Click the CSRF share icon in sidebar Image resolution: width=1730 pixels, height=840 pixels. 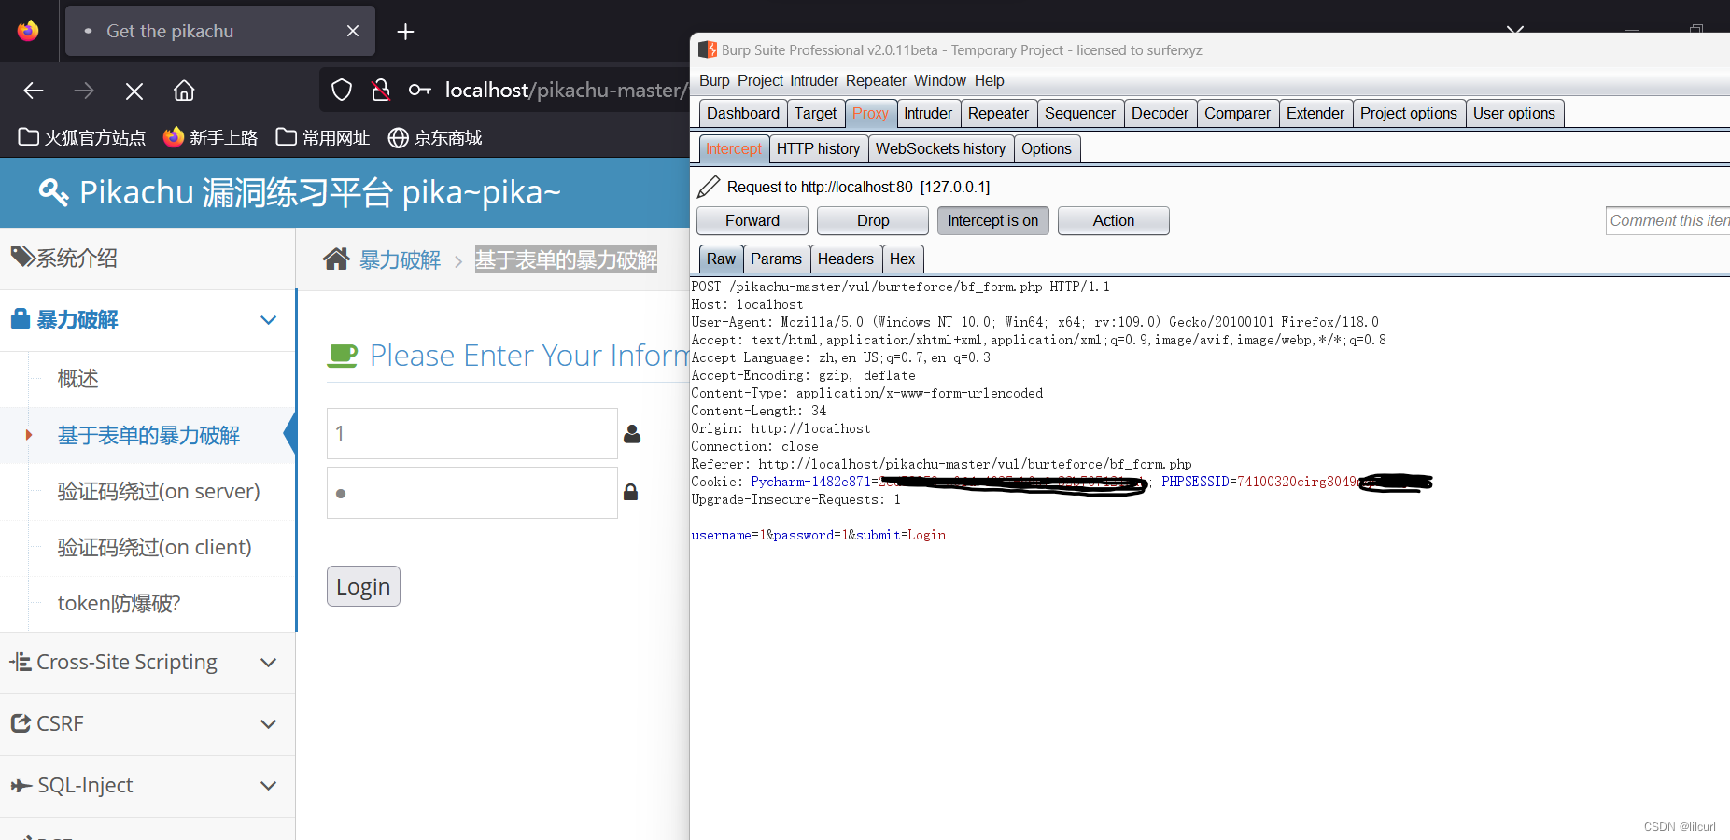(21, 723)
